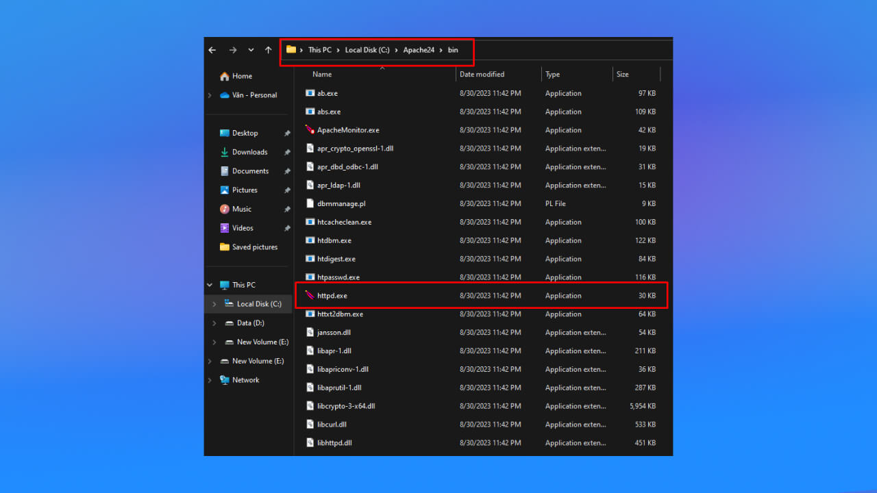This screenshot has height=493, width=877.
Task: Click the htdigest.exe file icon
Action: (310, 259)
